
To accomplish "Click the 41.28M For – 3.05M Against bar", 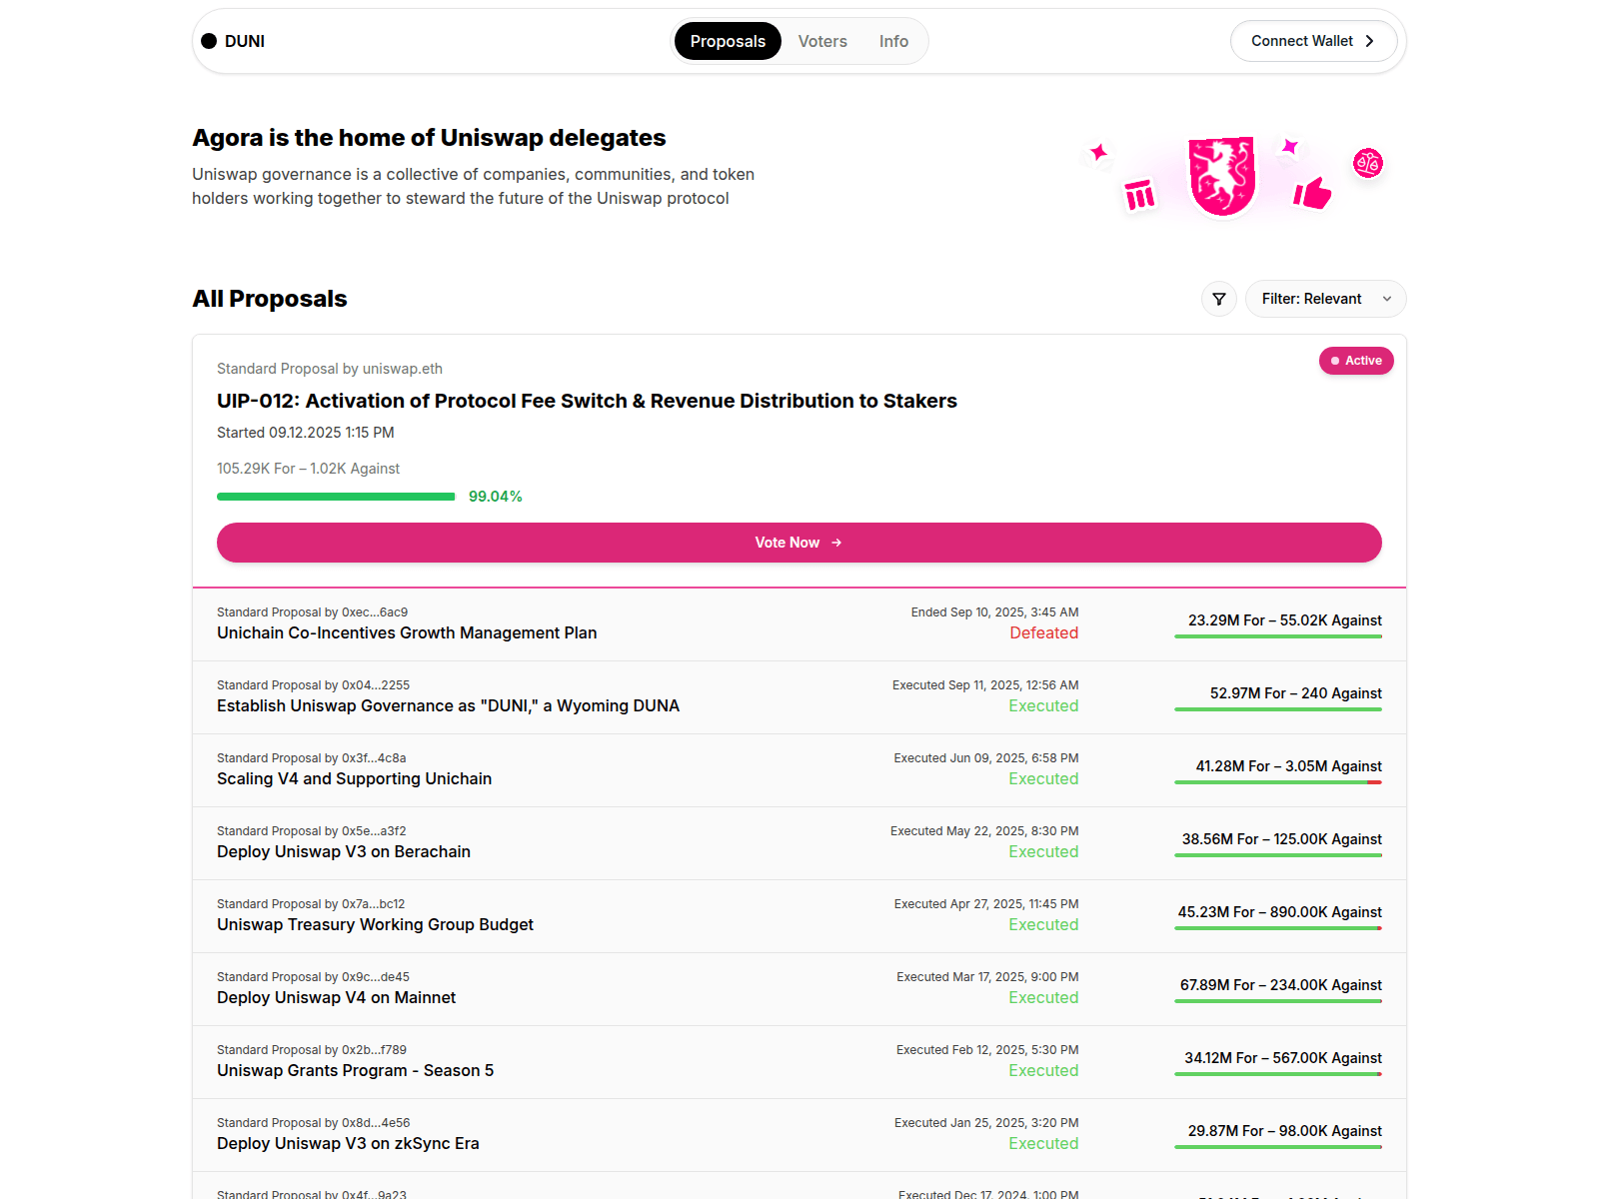I will tap(1278, 782).
